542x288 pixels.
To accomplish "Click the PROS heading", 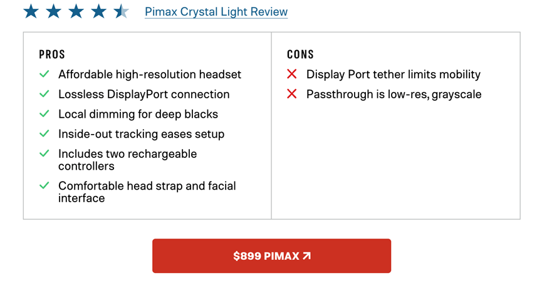I will (x=52, y=54).
